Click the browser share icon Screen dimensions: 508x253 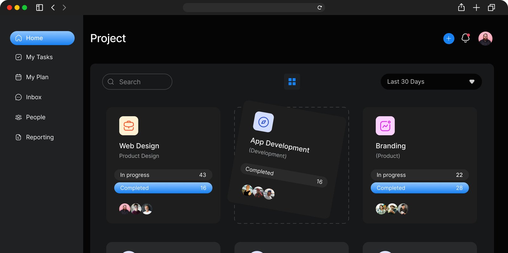click(461, 8)
